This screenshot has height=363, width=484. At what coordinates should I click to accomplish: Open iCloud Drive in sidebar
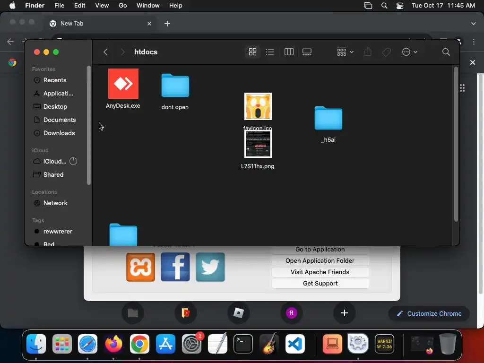point(55,162)
